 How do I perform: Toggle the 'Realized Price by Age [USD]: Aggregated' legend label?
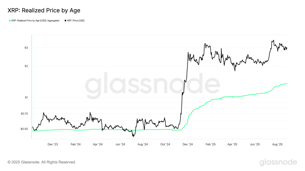coord(35,20)
